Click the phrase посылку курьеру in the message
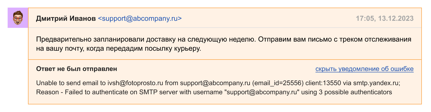This screenshot has height=112, width=431. [173, 48]
